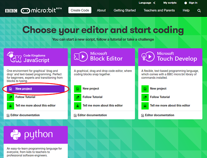Click the 'An easy-to-learn programming language' description
This screenshot has height=158, width=207.
pos(34,152)
